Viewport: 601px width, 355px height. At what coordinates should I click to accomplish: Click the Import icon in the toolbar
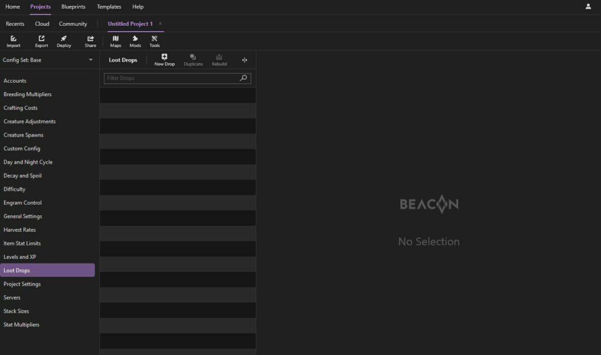[13, 40]
